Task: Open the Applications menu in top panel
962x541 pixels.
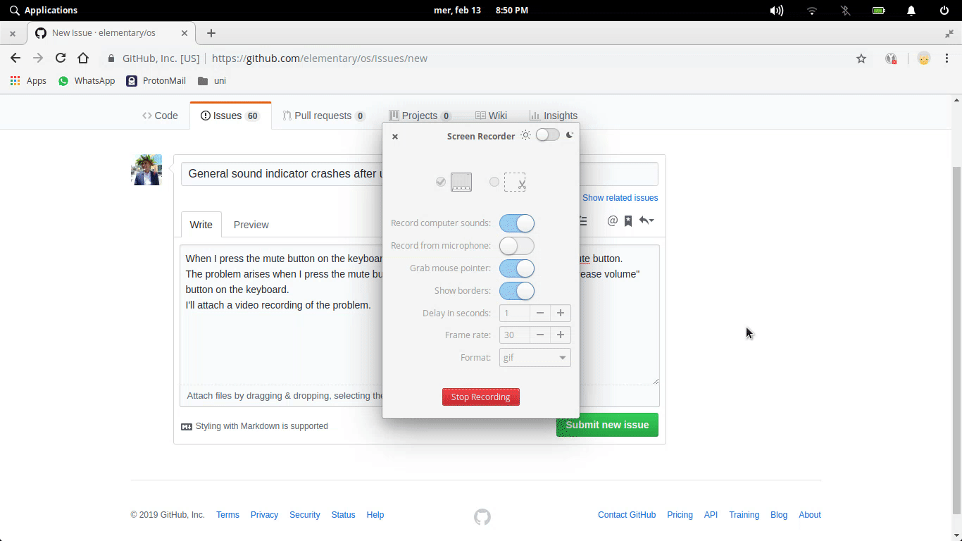Action: pyautogui.click(x=44, y=11)
